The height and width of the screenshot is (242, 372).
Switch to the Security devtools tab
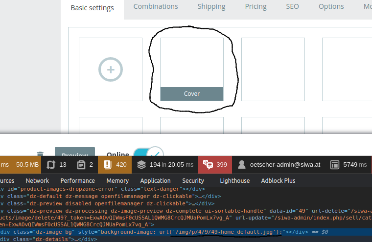point(193,180)
